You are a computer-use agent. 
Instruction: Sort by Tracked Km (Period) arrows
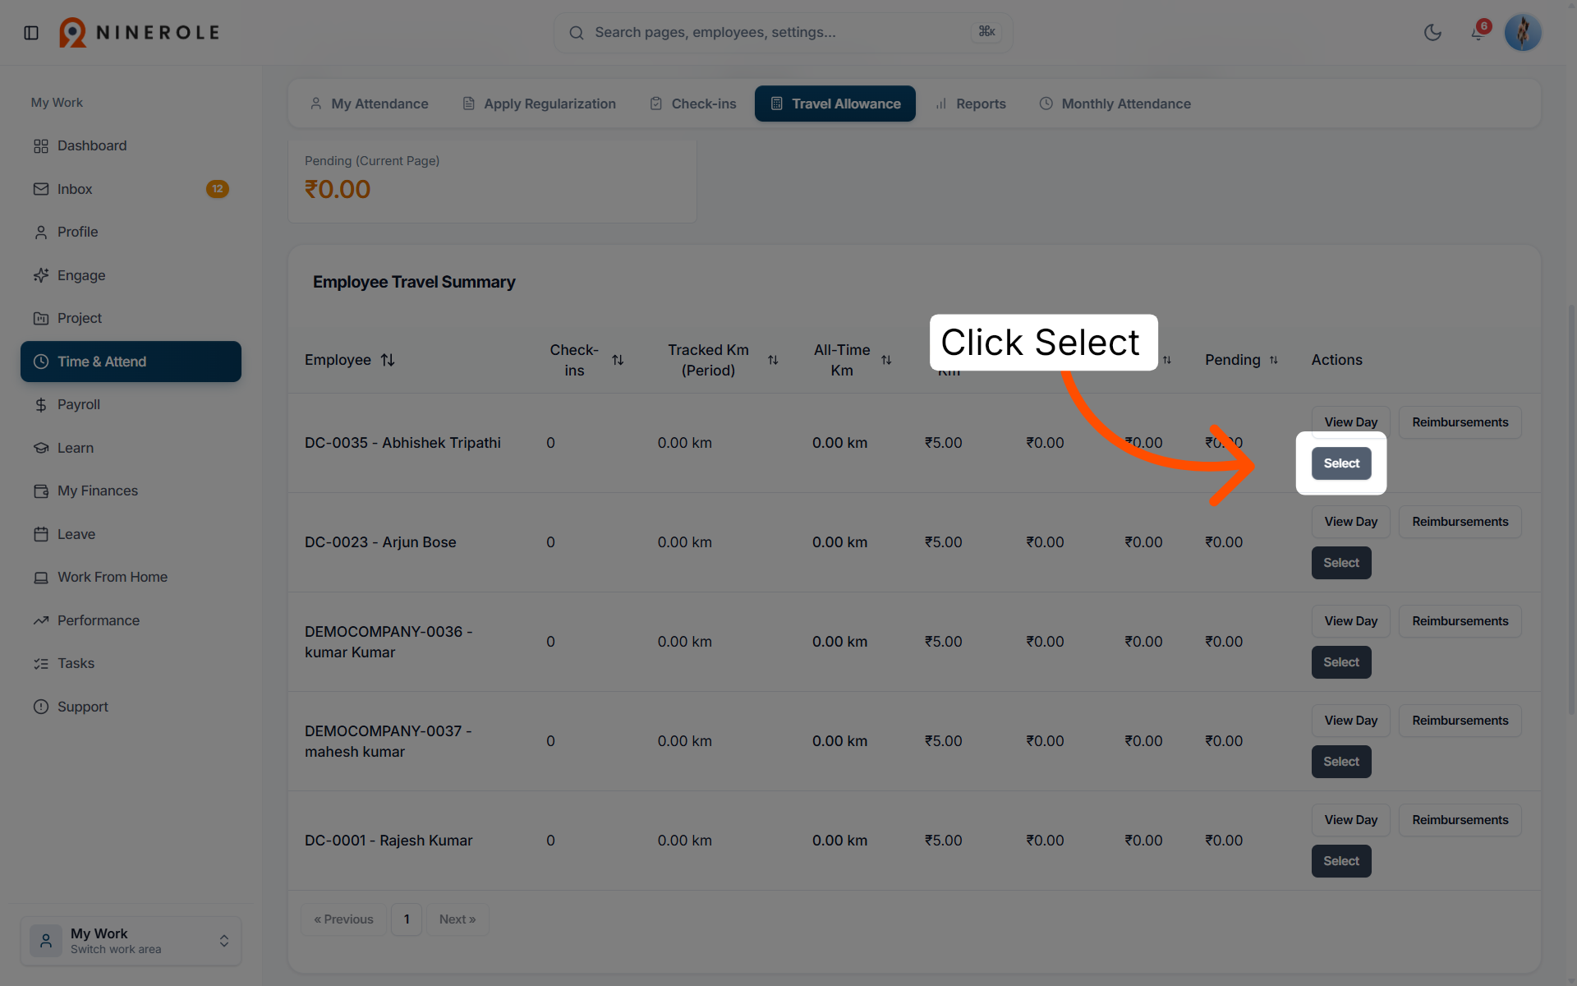(x=773, y=360)
